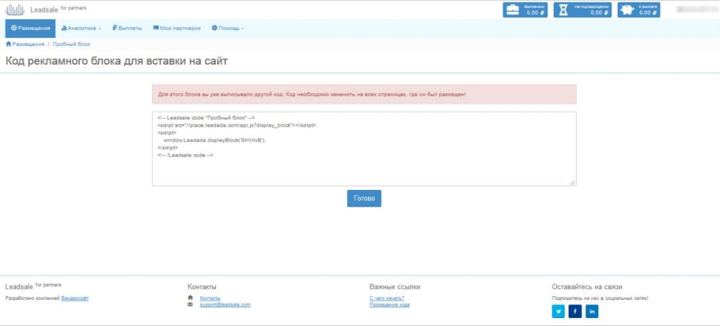This screenshot has width=720, height=326.
Task: Click the info icon beside Помощь
Action: (x=214, y=28)
